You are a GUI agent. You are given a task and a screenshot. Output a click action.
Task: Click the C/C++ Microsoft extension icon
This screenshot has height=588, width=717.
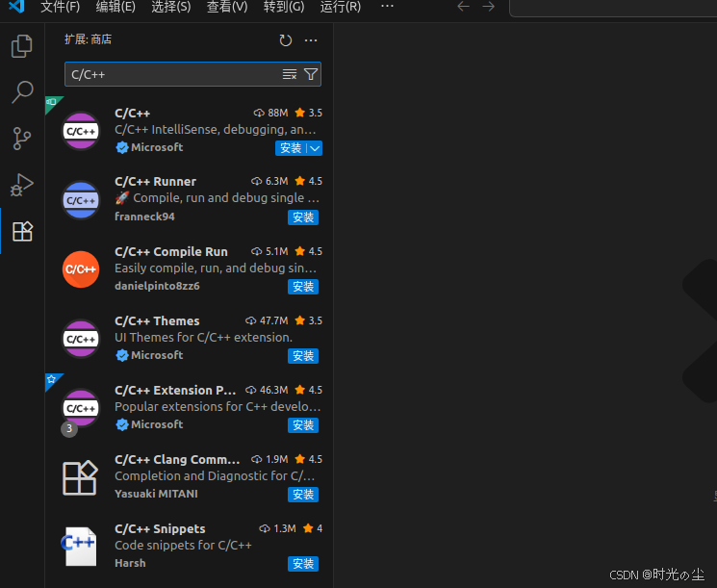pos(81,131)
